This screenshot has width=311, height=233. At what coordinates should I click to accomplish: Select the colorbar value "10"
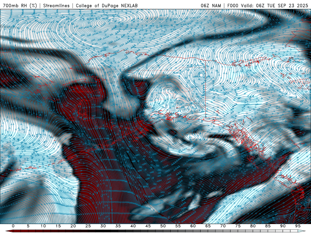point(43,226)
